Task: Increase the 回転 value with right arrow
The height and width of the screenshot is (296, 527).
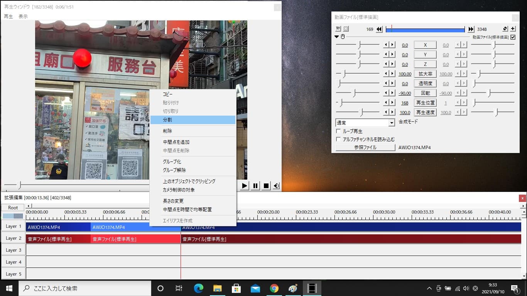Action: tap(392, 93)
